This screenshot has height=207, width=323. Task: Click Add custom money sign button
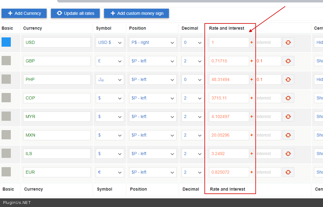(x=136, y=13)
